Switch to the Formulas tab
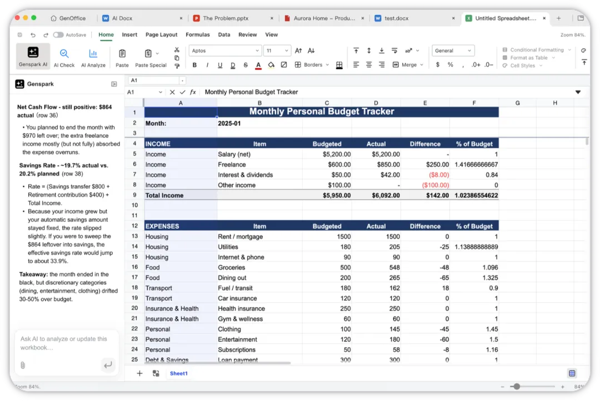 tap(197, 35)
